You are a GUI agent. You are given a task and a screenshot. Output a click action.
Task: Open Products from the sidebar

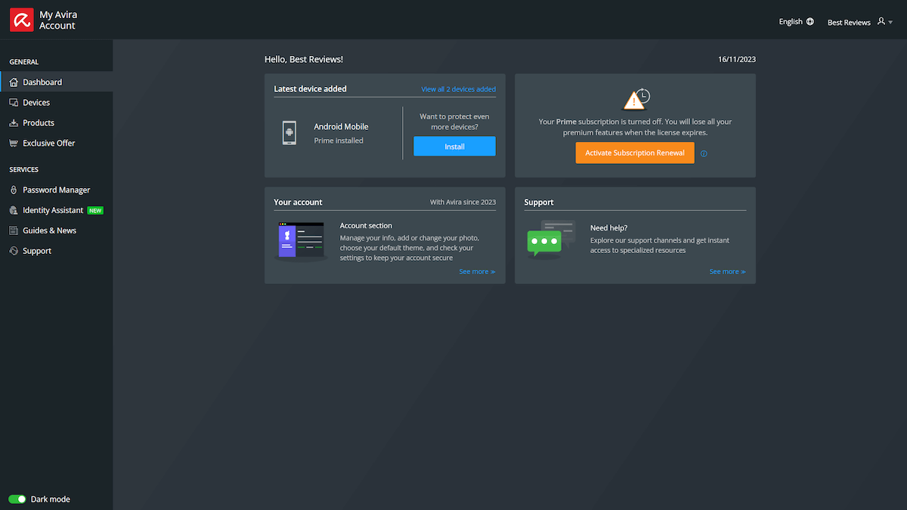point(13,122)
